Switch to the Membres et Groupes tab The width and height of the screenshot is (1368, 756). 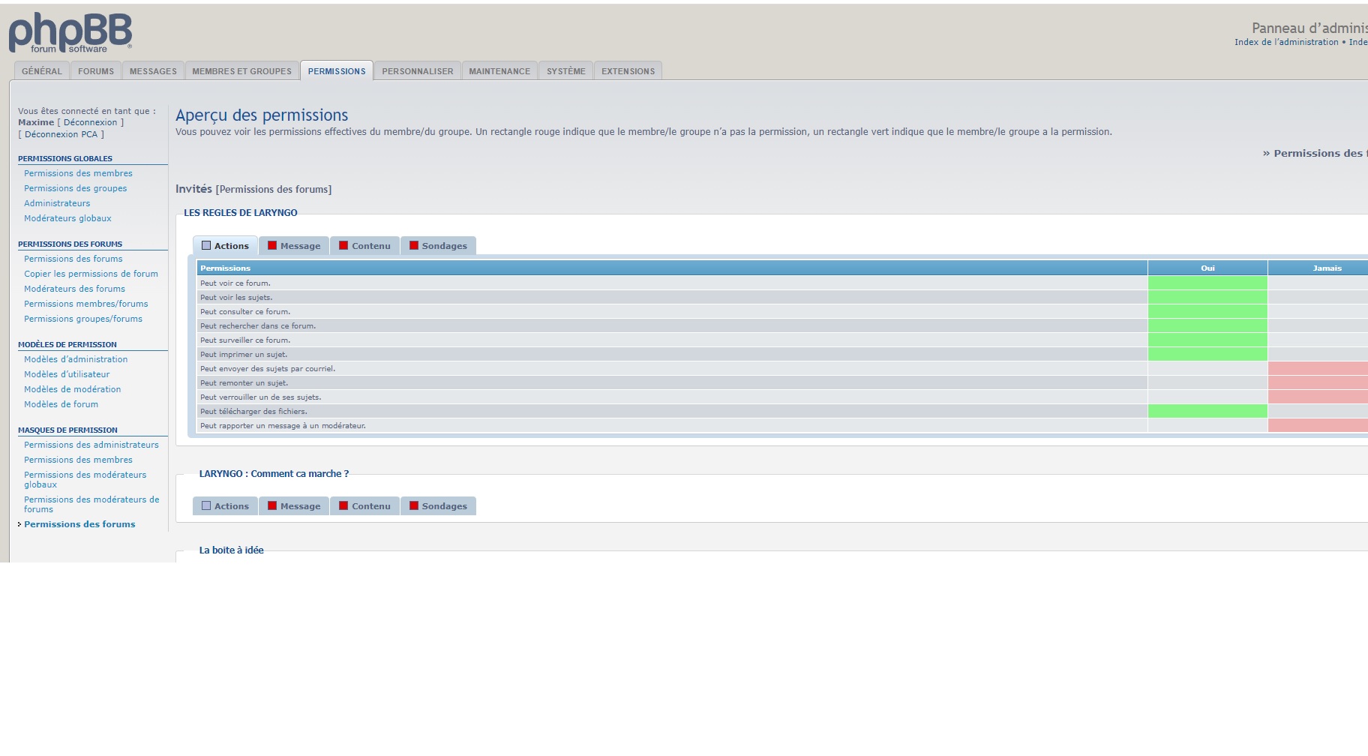[241, 71]
